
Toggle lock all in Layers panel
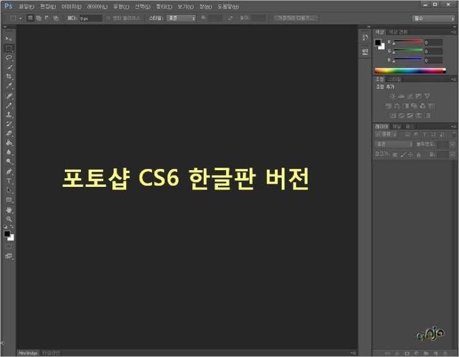tap(419, 155)
